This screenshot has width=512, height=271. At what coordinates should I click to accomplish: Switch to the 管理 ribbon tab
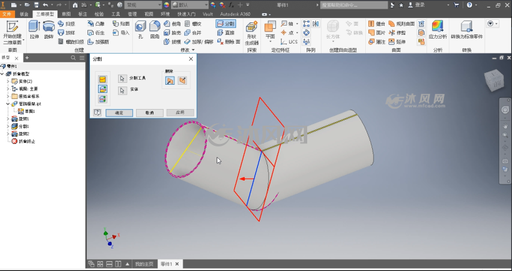coord(132,14)
